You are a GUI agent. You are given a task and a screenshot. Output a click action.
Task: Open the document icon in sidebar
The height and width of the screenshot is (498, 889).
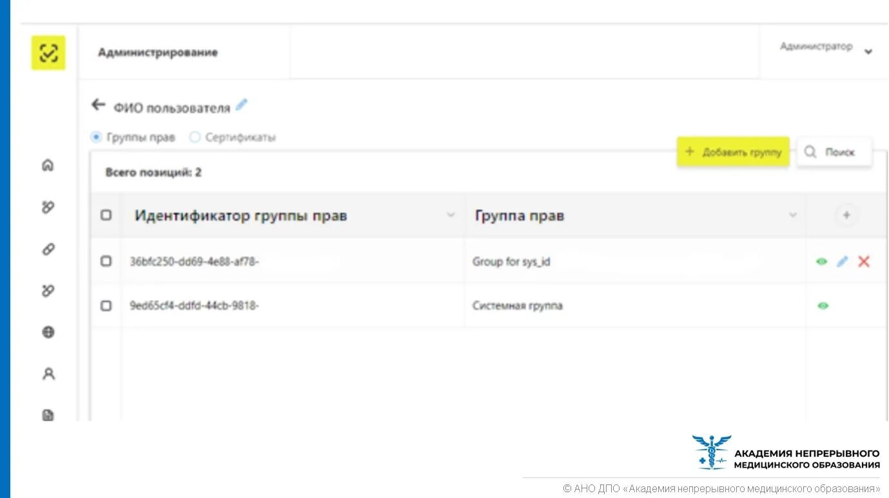pos(48,415)
